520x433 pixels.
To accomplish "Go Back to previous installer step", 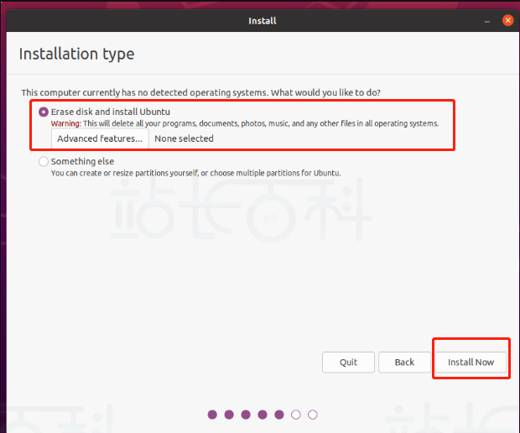I will coord(404,362).
